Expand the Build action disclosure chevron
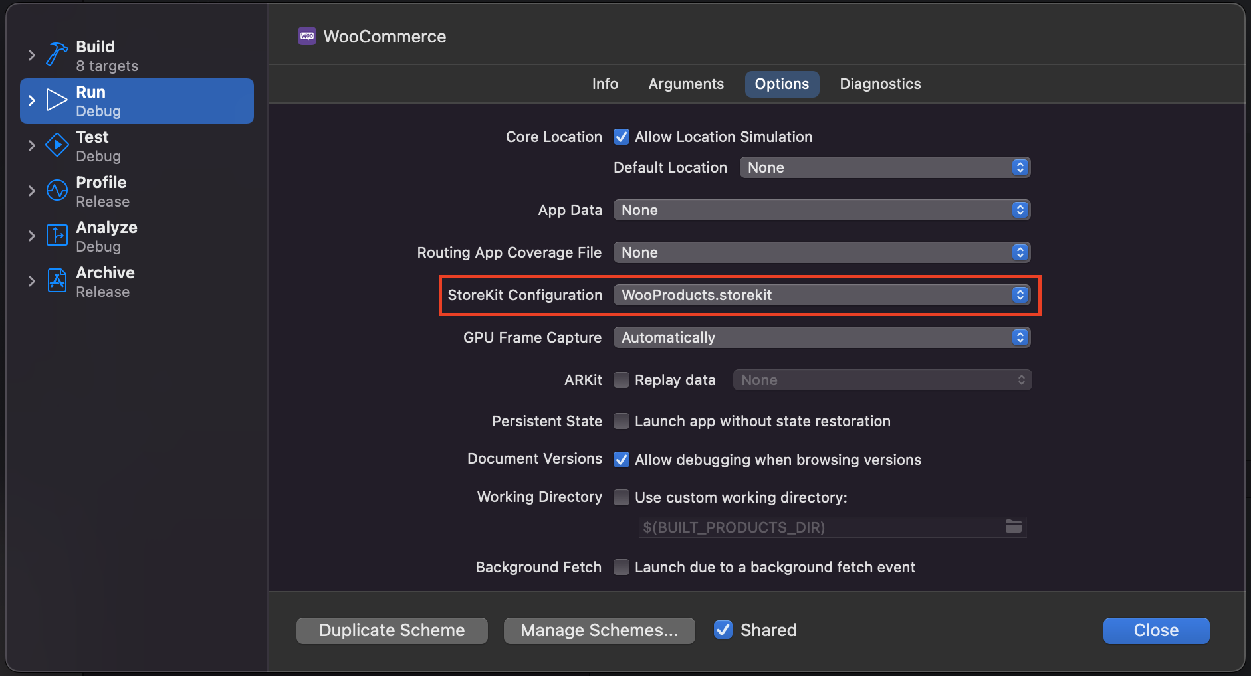The image size is (1251, 676). (x=31, y=55)
